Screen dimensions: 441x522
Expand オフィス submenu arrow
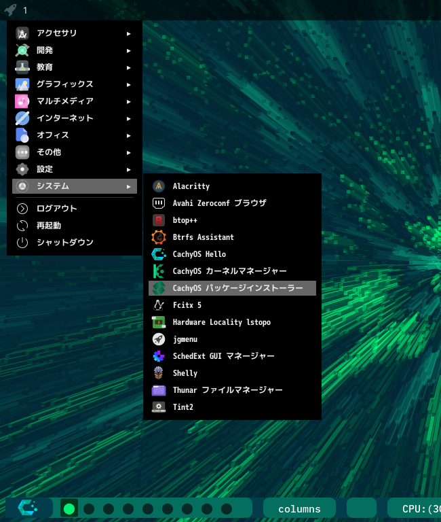click(x=129, y=135)
